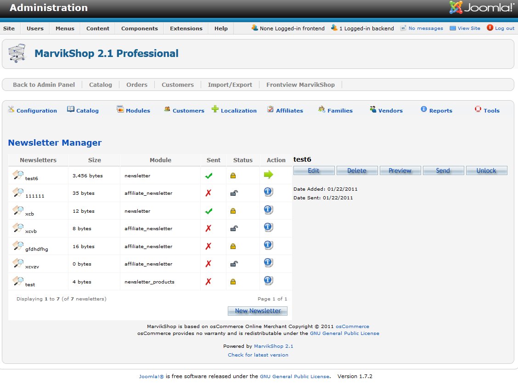Open the Help menu
This screenshot has width=518, height=385.
(x=221, y=28)
